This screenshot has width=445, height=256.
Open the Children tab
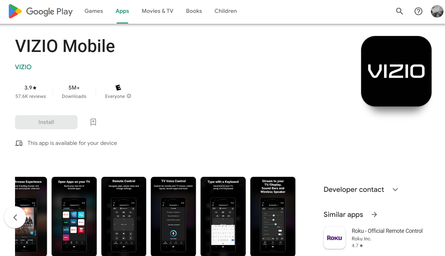click(226, 11)
